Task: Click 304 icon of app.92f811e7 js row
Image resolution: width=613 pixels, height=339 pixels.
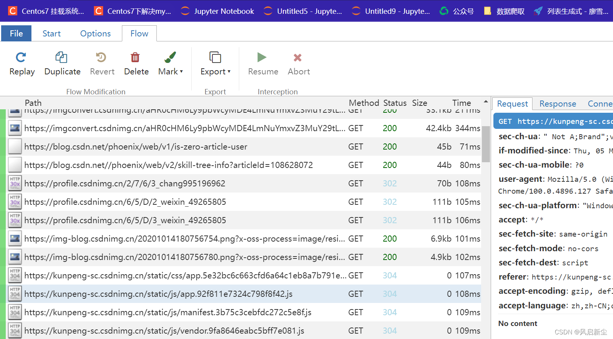Action: 15,293
